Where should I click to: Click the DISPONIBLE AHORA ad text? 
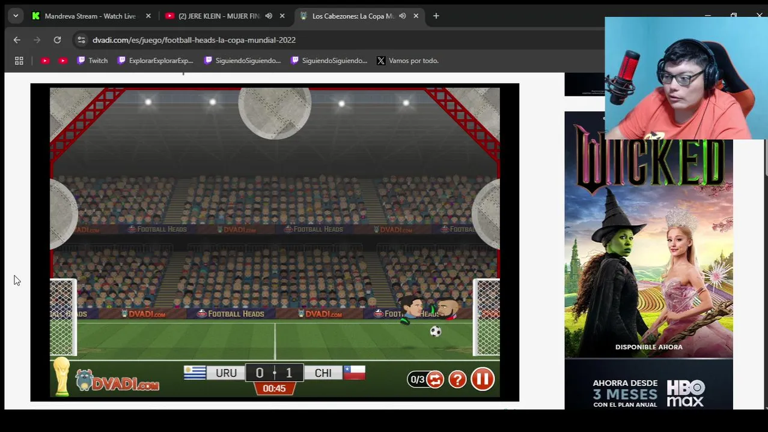click(x=649, y=347)
